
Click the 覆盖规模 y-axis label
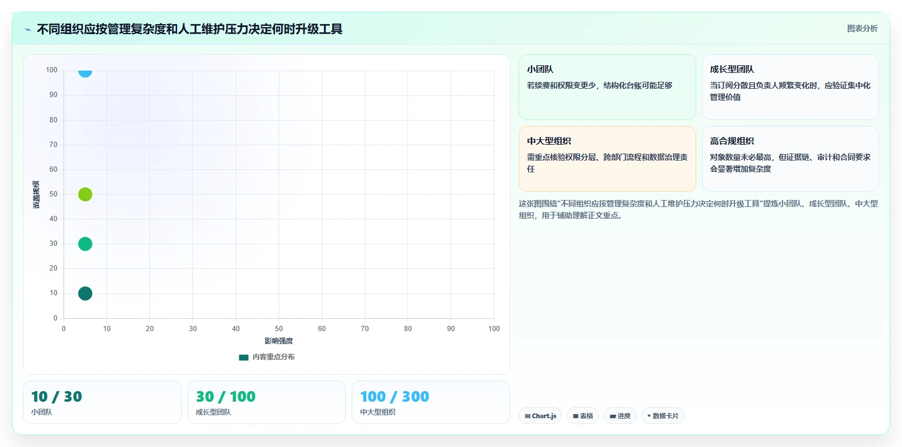point(36,195)
